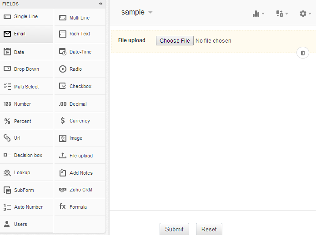Add a Radio field type
Viewport: 316px width, 235px height.
pos(75,69)
